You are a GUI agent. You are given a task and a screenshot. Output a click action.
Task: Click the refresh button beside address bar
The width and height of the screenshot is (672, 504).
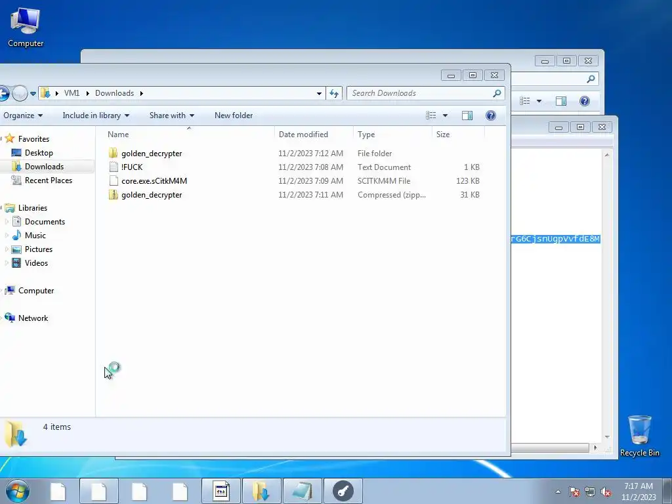[x=334, y=93]
